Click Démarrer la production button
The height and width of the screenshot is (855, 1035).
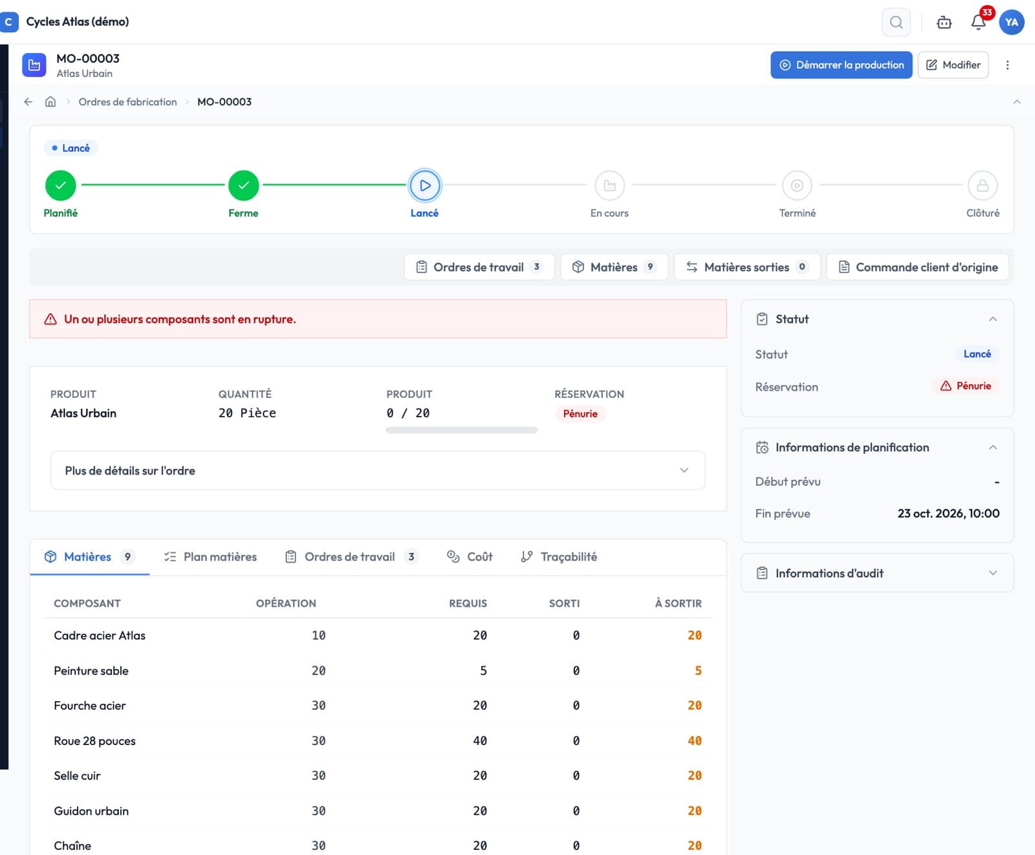coord(841,65)
